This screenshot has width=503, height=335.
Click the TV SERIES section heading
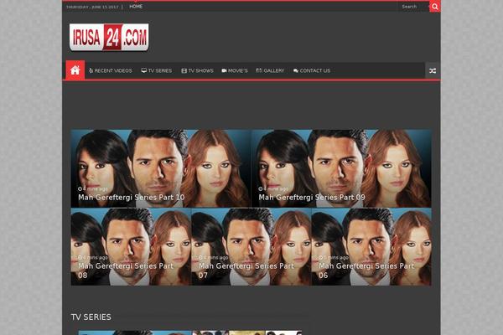[91, 317]
